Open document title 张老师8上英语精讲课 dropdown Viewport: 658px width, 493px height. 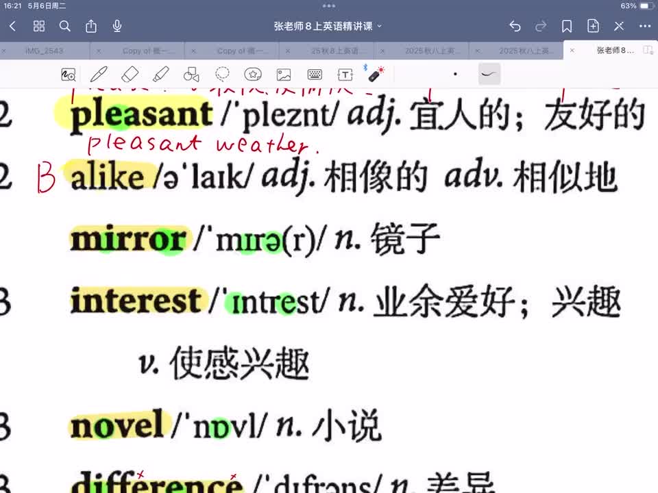click(x=328, y=27)
